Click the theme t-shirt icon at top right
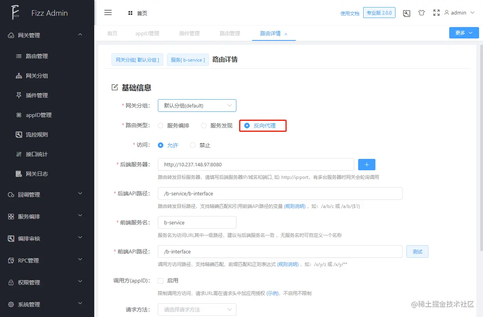483x317 pixels. [421, 12]
